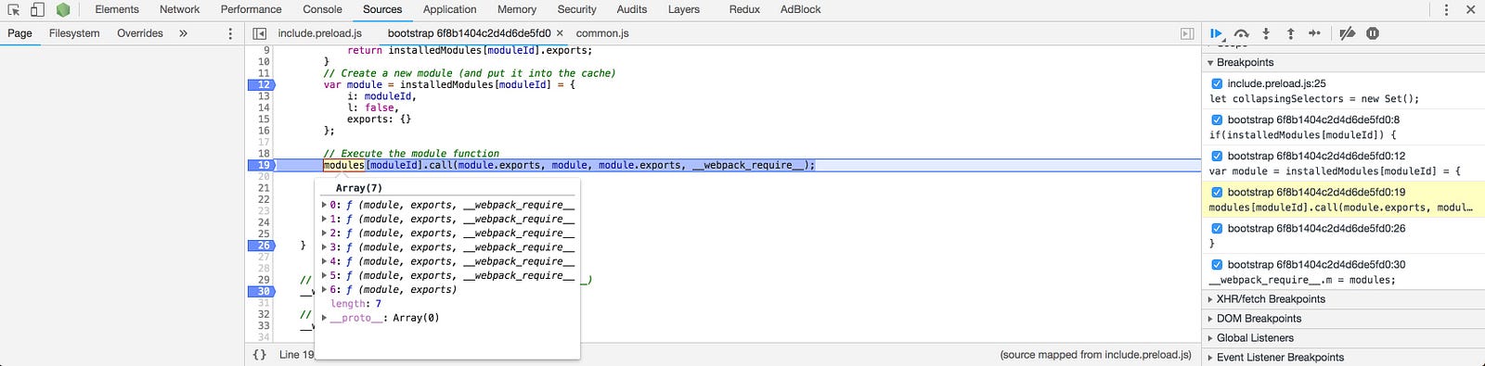Screen dimensions: 1485x366
Task: Expand array item 3 in the popup
Action: [x=324, y=247]
